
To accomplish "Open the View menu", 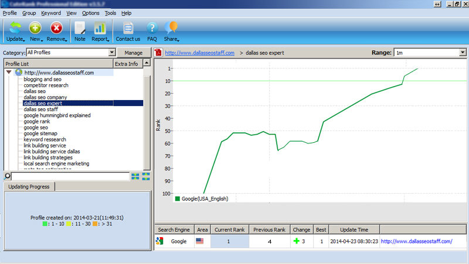I will [71, 13].
